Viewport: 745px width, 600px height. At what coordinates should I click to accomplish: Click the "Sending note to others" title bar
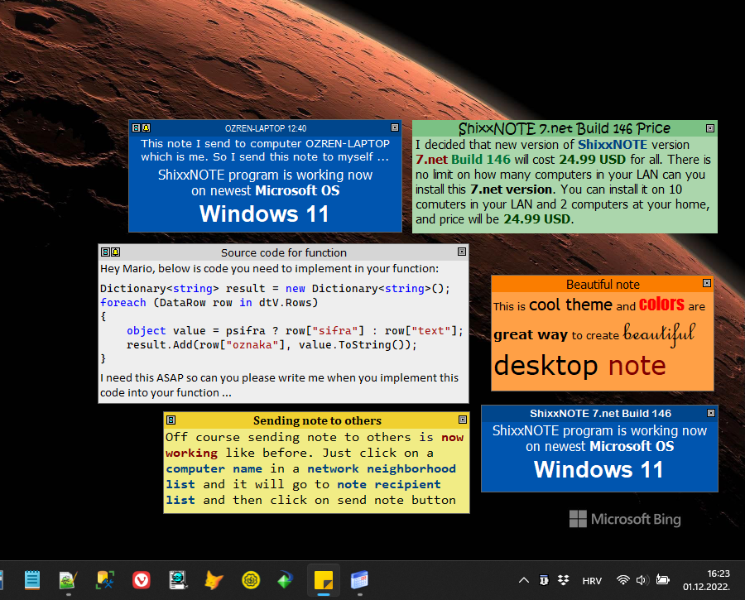point(317,420)
